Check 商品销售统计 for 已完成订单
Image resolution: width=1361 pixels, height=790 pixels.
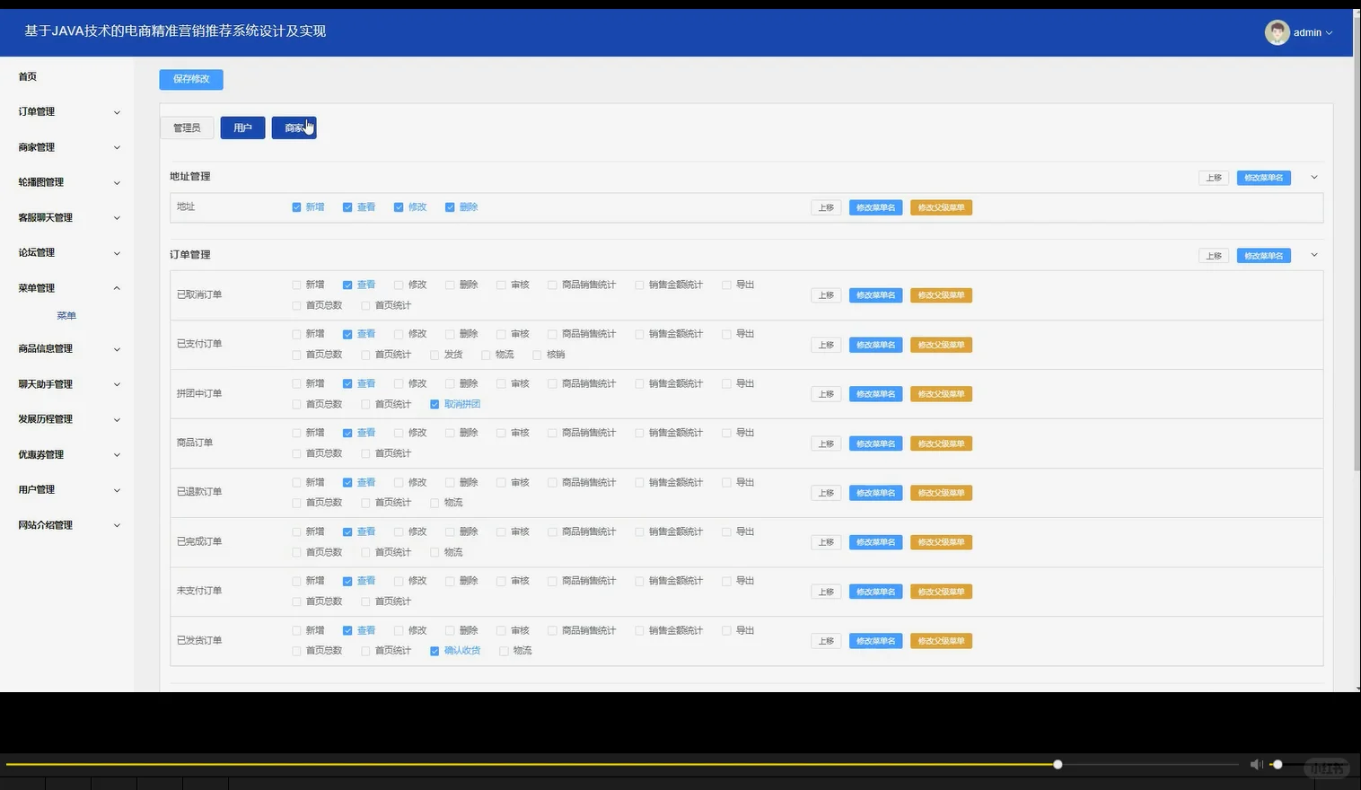click(x=552, y=531)
